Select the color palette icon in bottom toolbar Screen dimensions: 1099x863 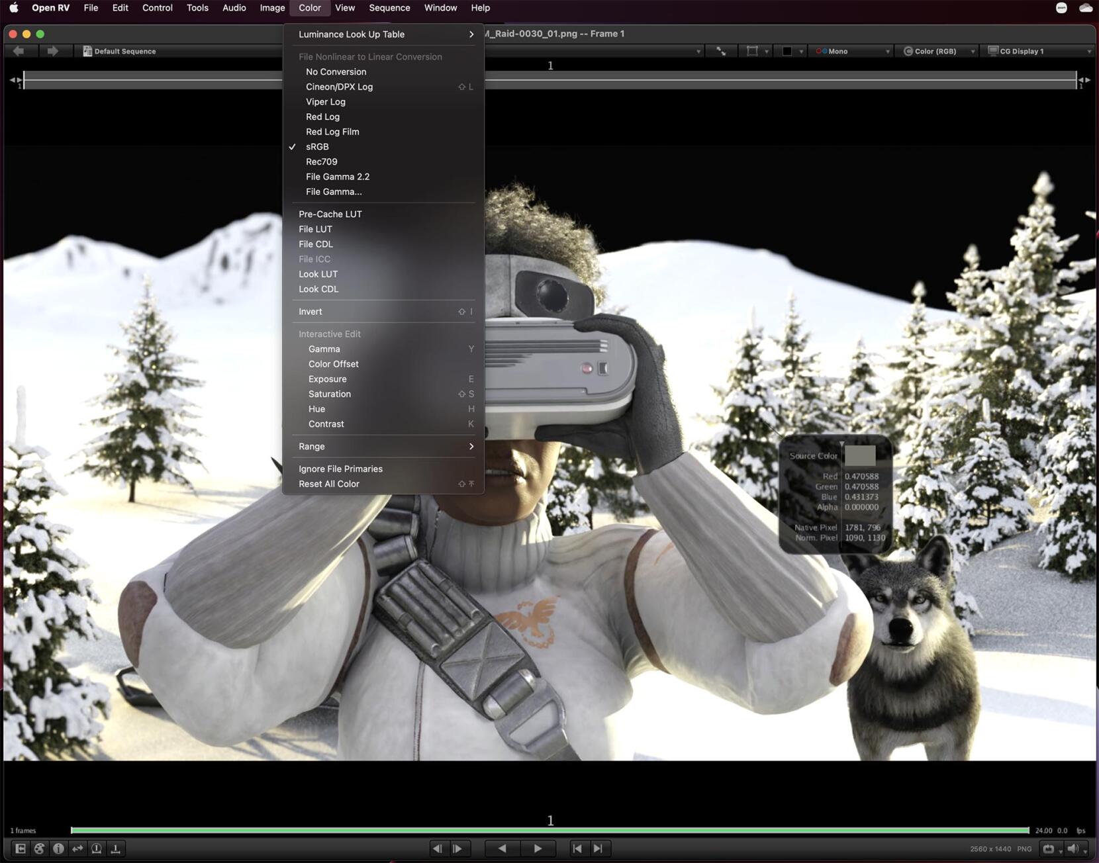[x=39, y=848]
